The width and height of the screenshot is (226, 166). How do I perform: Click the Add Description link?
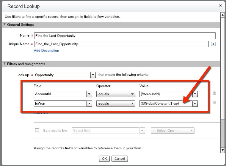pyautogui.click(x=46, y=51)
